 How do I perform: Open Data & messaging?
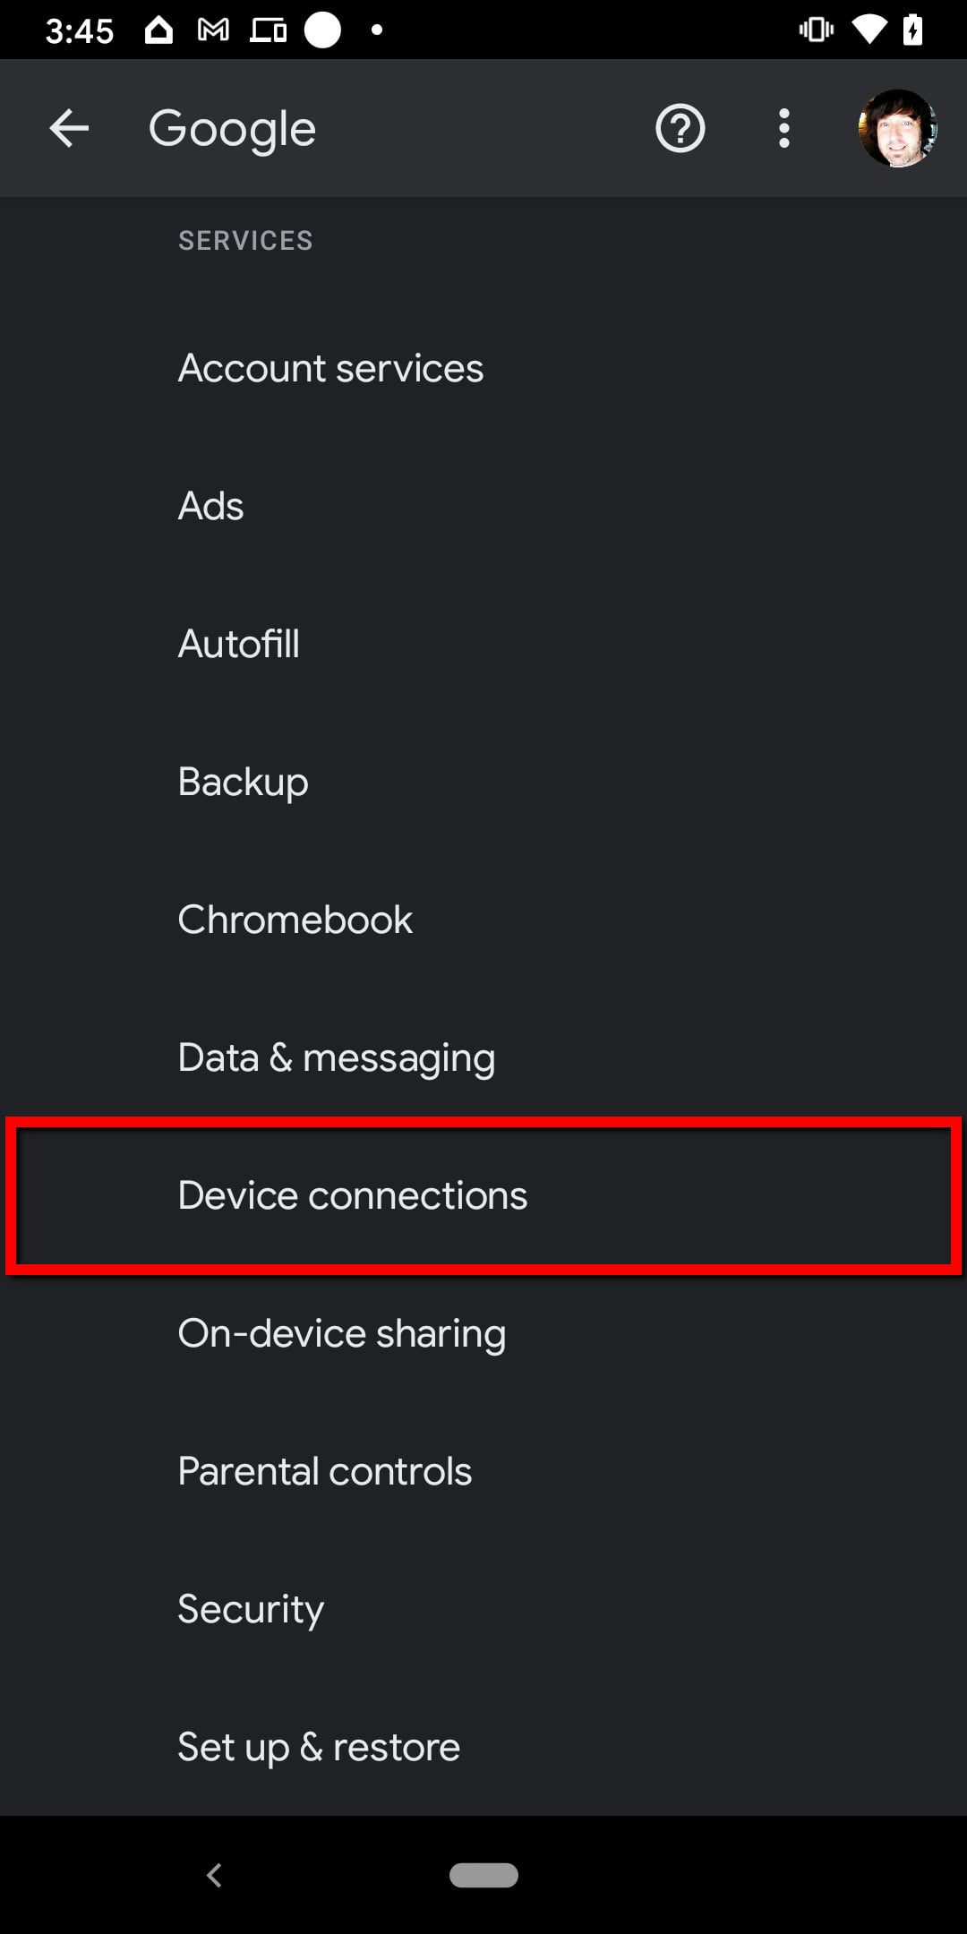pyautogui.click(x=337, y=1057)
